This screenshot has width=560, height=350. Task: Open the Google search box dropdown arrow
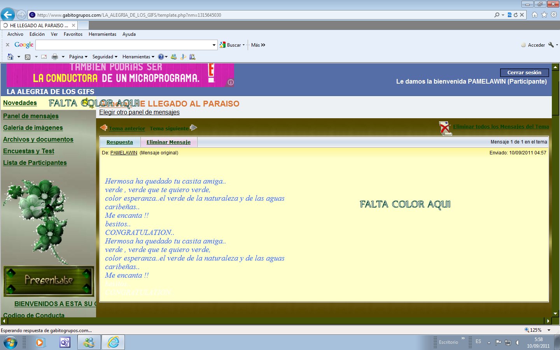(214, 45)
